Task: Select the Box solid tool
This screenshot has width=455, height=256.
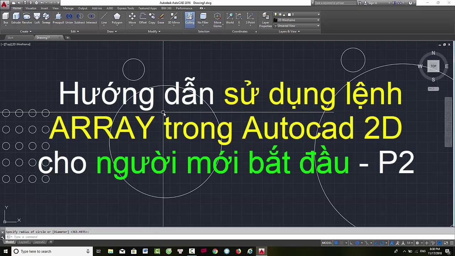Action: [x=6, y=18]
